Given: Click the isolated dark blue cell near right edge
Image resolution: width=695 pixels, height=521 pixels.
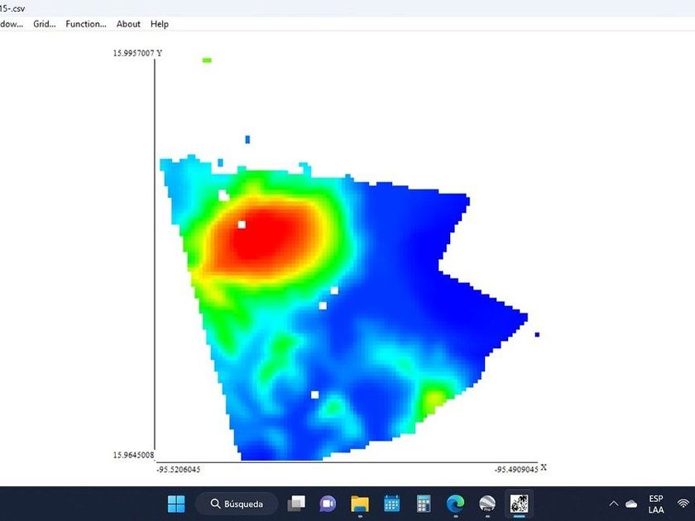Looking at the screenshot, I should pyautogui.click(x=537, y=334).
